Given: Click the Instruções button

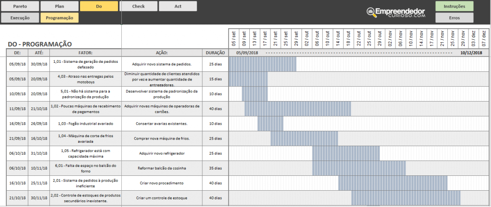Looking at the screenshot, I should click(x=455, y=6).
